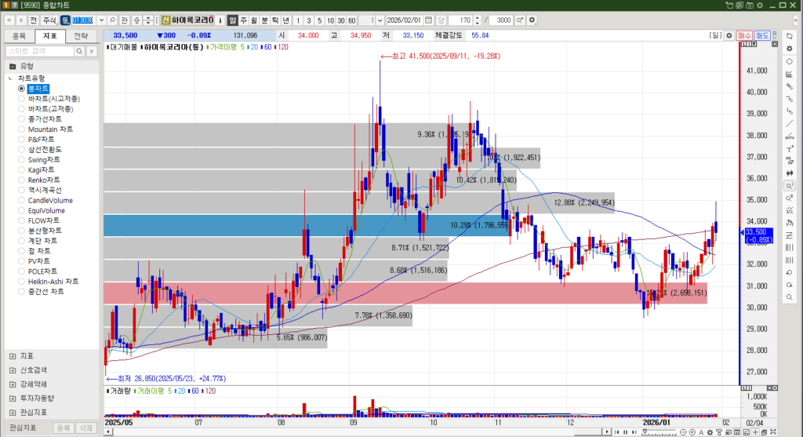Select the magnifier zoom tool in right toolbar

(789, 185)
